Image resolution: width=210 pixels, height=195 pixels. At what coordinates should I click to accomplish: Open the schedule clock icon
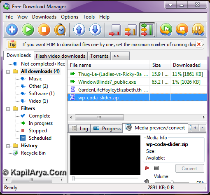(x=60, y=30)
